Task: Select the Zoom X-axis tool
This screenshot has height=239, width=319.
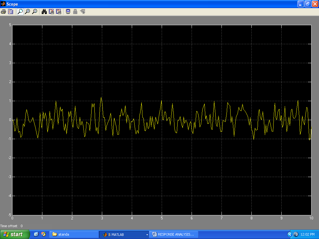Action: click(x=27, y=12)
